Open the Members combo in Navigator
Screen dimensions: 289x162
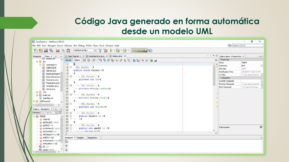[41, 112]
